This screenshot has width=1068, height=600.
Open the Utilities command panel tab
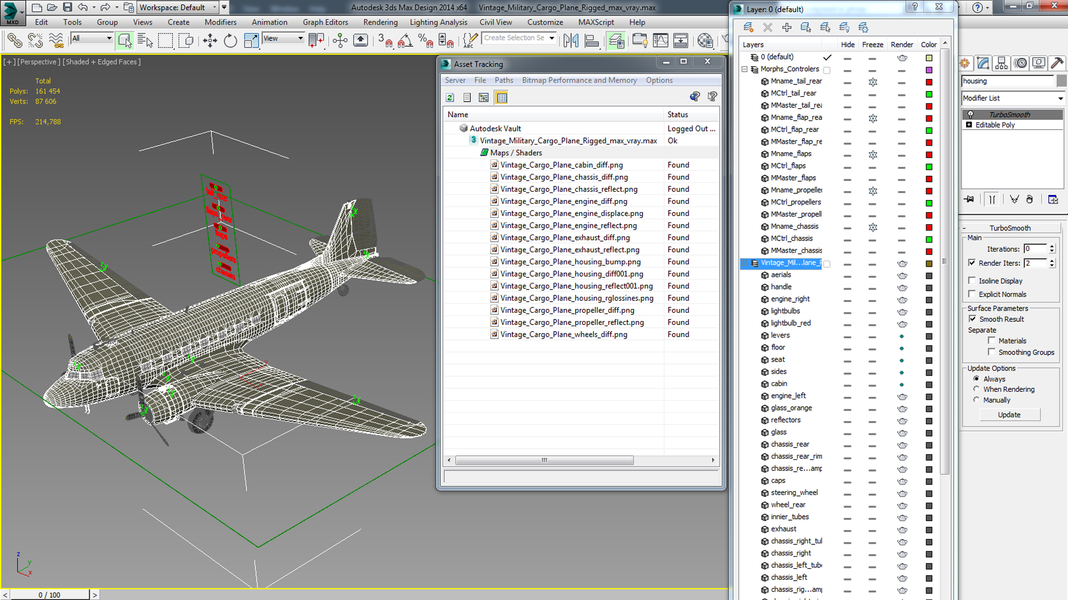pyautogui.click(x=1057, y=63)
